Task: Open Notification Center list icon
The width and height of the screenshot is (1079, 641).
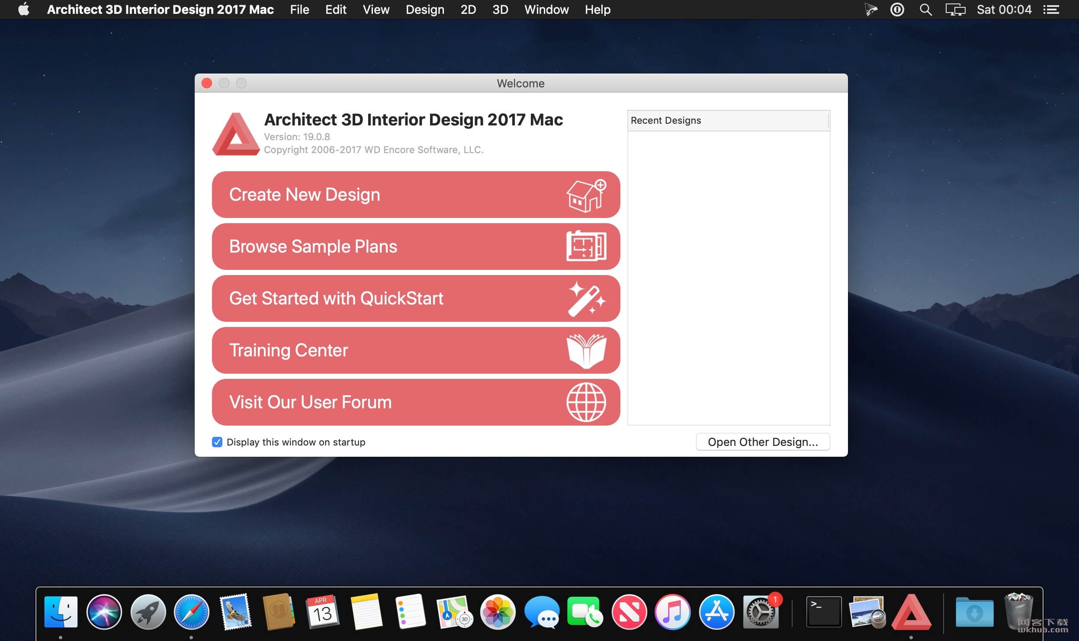Action: pos(1051,10)
